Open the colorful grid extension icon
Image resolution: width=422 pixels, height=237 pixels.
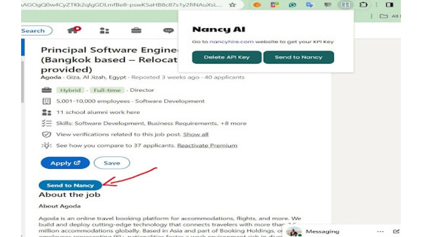(275, 5)
